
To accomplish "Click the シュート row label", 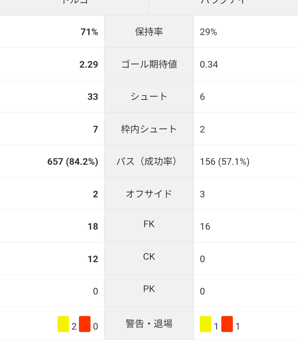I will pyautogui.click(x=149, y=97).
